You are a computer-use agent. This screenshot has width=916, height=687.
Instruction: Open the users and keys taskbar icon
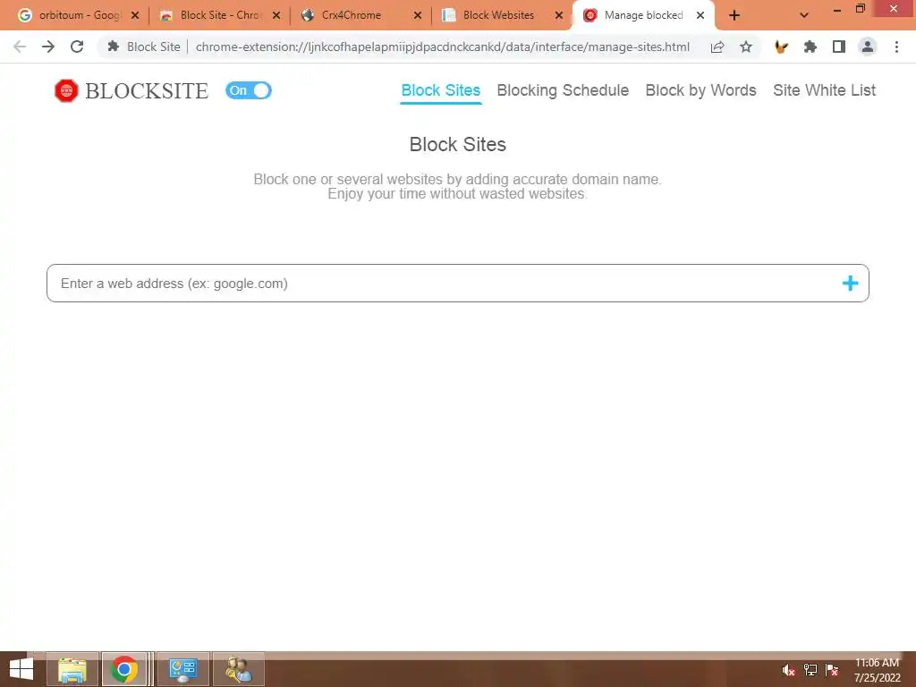pos(238,669)
